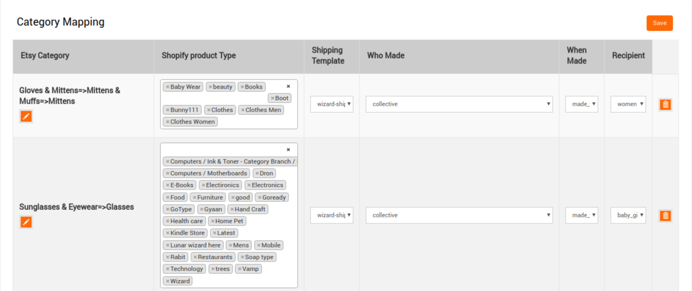The image size is (692, 291).
Task: Remove the Books tag
Action: pyautogui.click(x=242, y=87)
